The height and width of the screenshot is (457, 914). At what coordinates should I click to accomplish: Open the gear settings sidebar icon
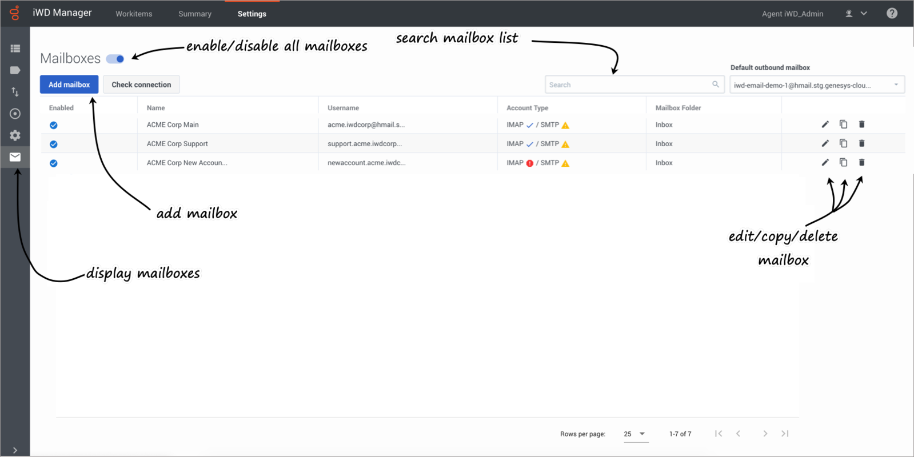pos(15,135)
